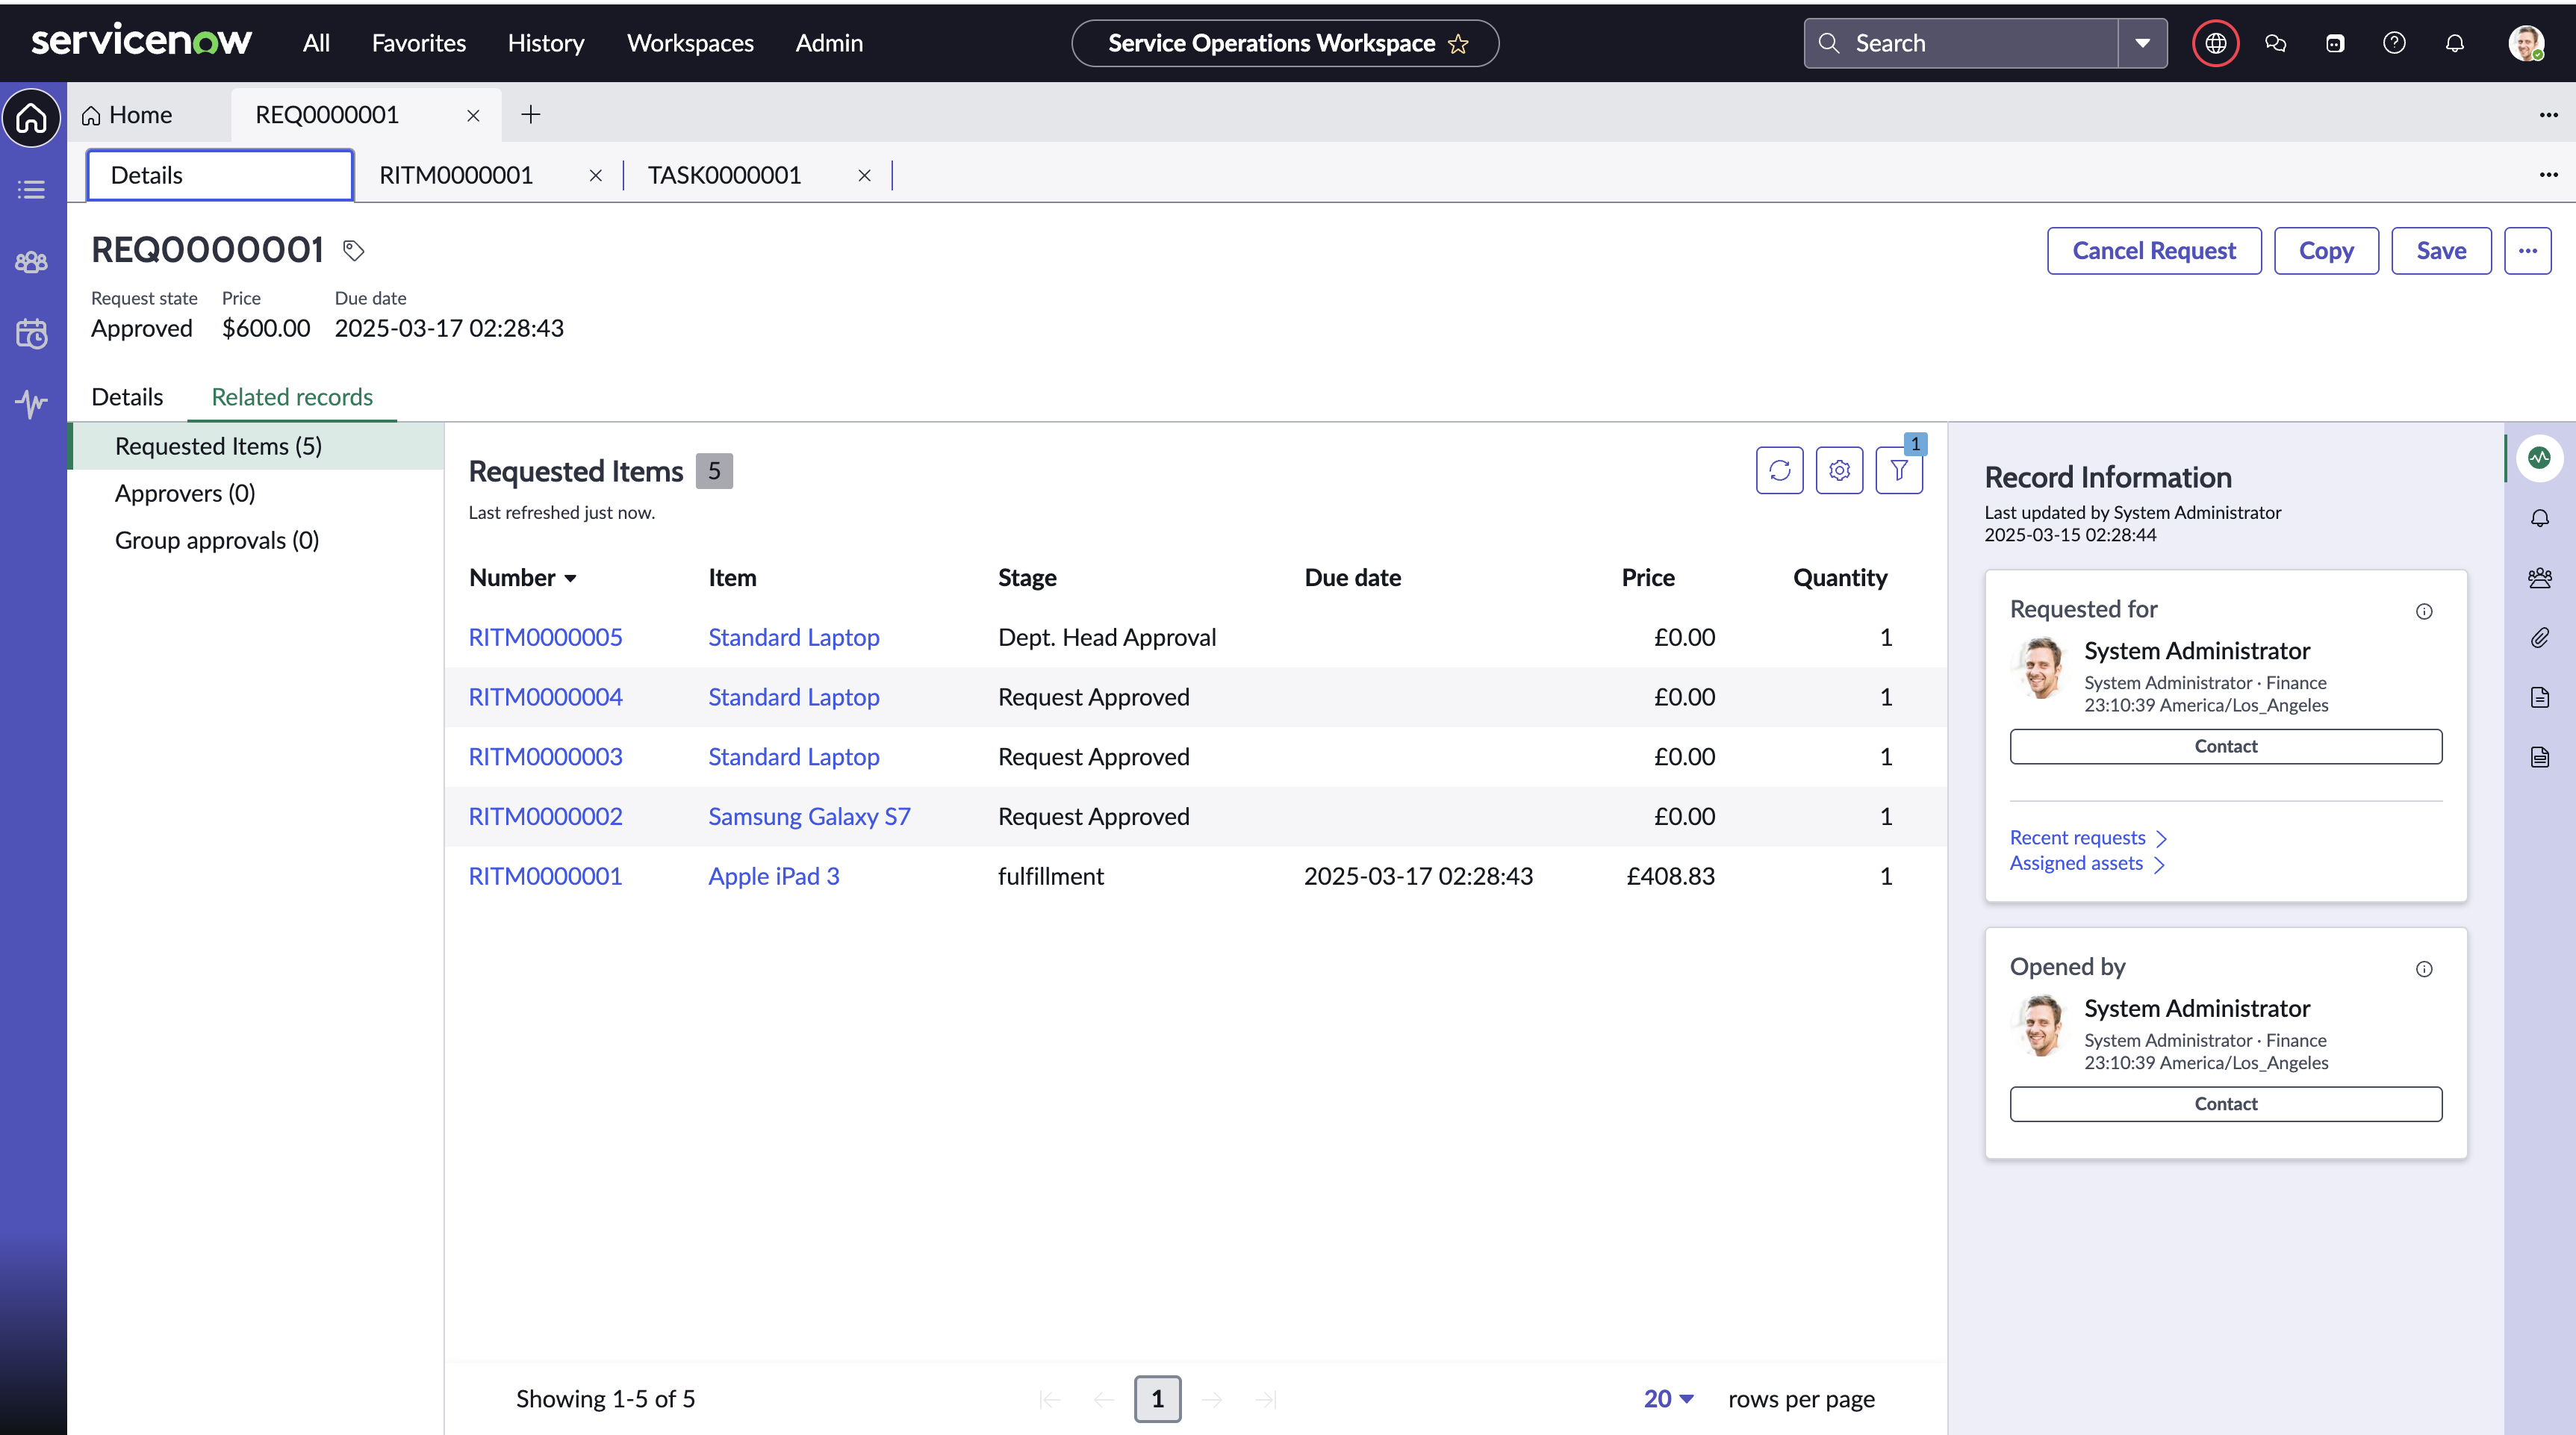Open the chat conversations icon
The height and width of the screenshot is (1435, 2576).
(x=2275, y=43)
